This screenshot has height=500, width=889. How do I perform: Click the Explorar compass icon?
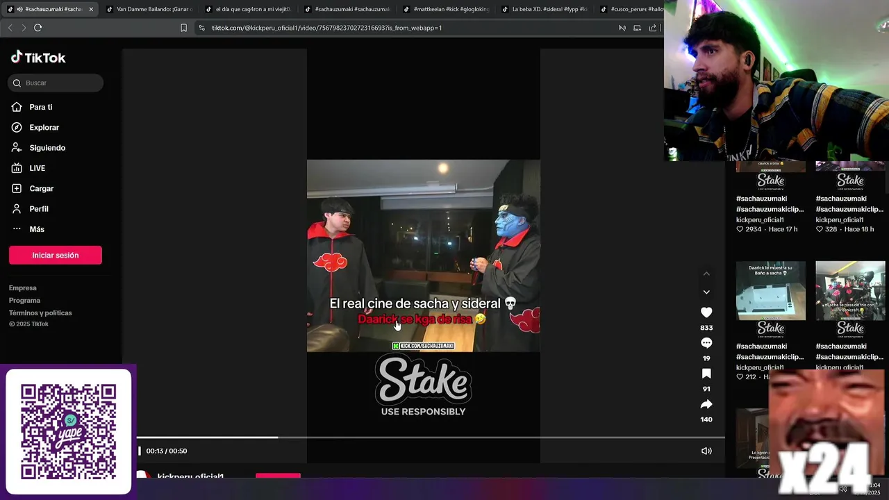click(x=17, y=128)
